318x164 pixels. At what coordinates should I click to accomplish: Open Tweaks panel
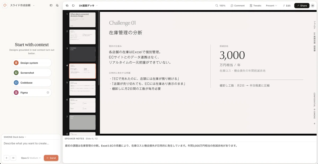(255, 6)
